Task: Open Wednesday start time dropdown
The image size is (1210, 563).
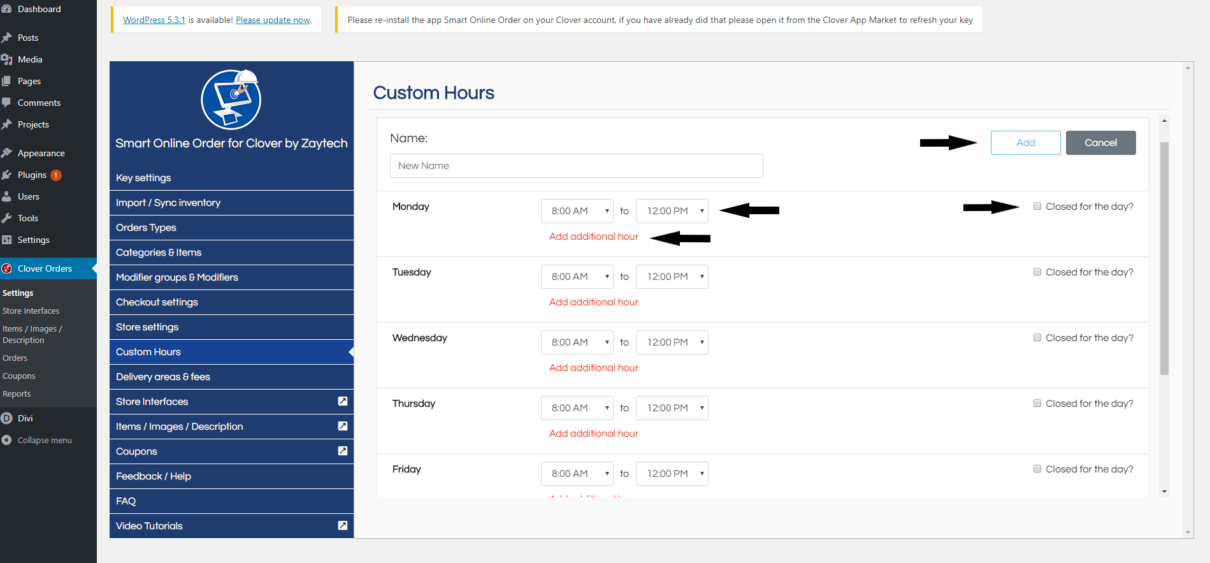Action: pyautogui.click(x=577, y=342)
